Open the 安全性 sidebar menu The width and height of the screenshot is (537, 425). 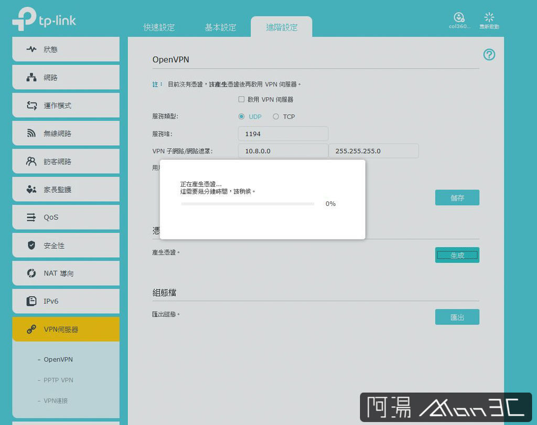(66, 245)
